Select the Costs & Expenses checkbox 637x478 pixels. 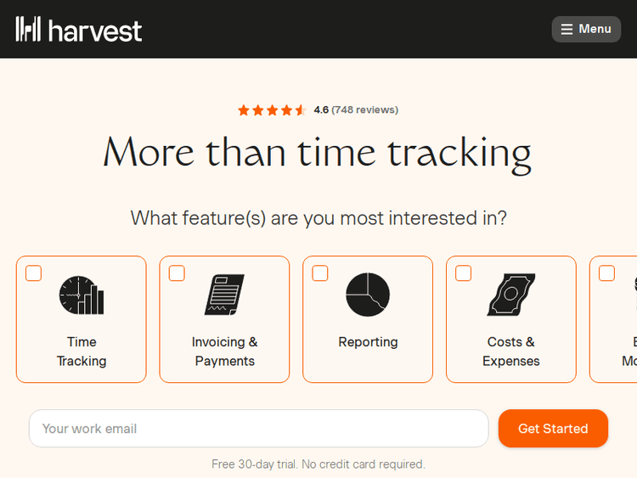tap(464, 273)
